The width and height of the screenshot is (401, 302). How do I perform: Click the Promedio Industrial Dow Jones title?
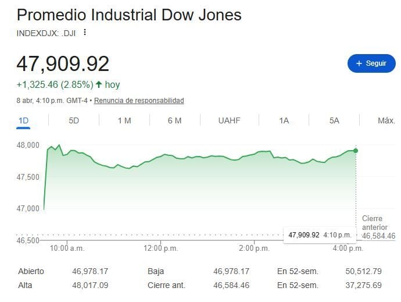click(x=129, y=15)
